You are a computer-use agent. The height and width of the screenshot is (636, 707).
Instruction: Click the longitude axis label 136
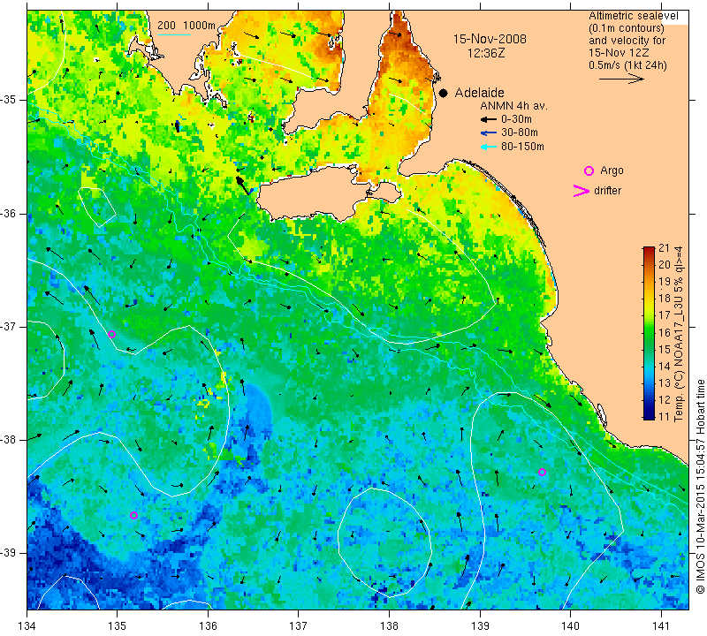208,626
